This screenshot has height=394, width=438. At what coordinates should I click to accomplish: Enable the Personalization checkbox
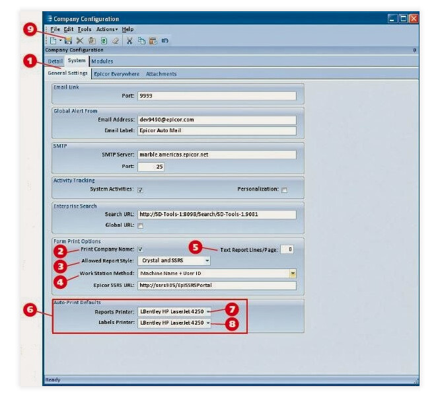click(x=284, y=190)
